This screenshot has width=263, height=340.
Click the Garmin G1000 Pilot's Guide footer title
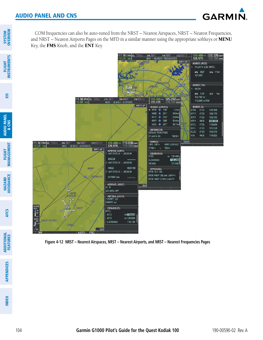[127, 330]
